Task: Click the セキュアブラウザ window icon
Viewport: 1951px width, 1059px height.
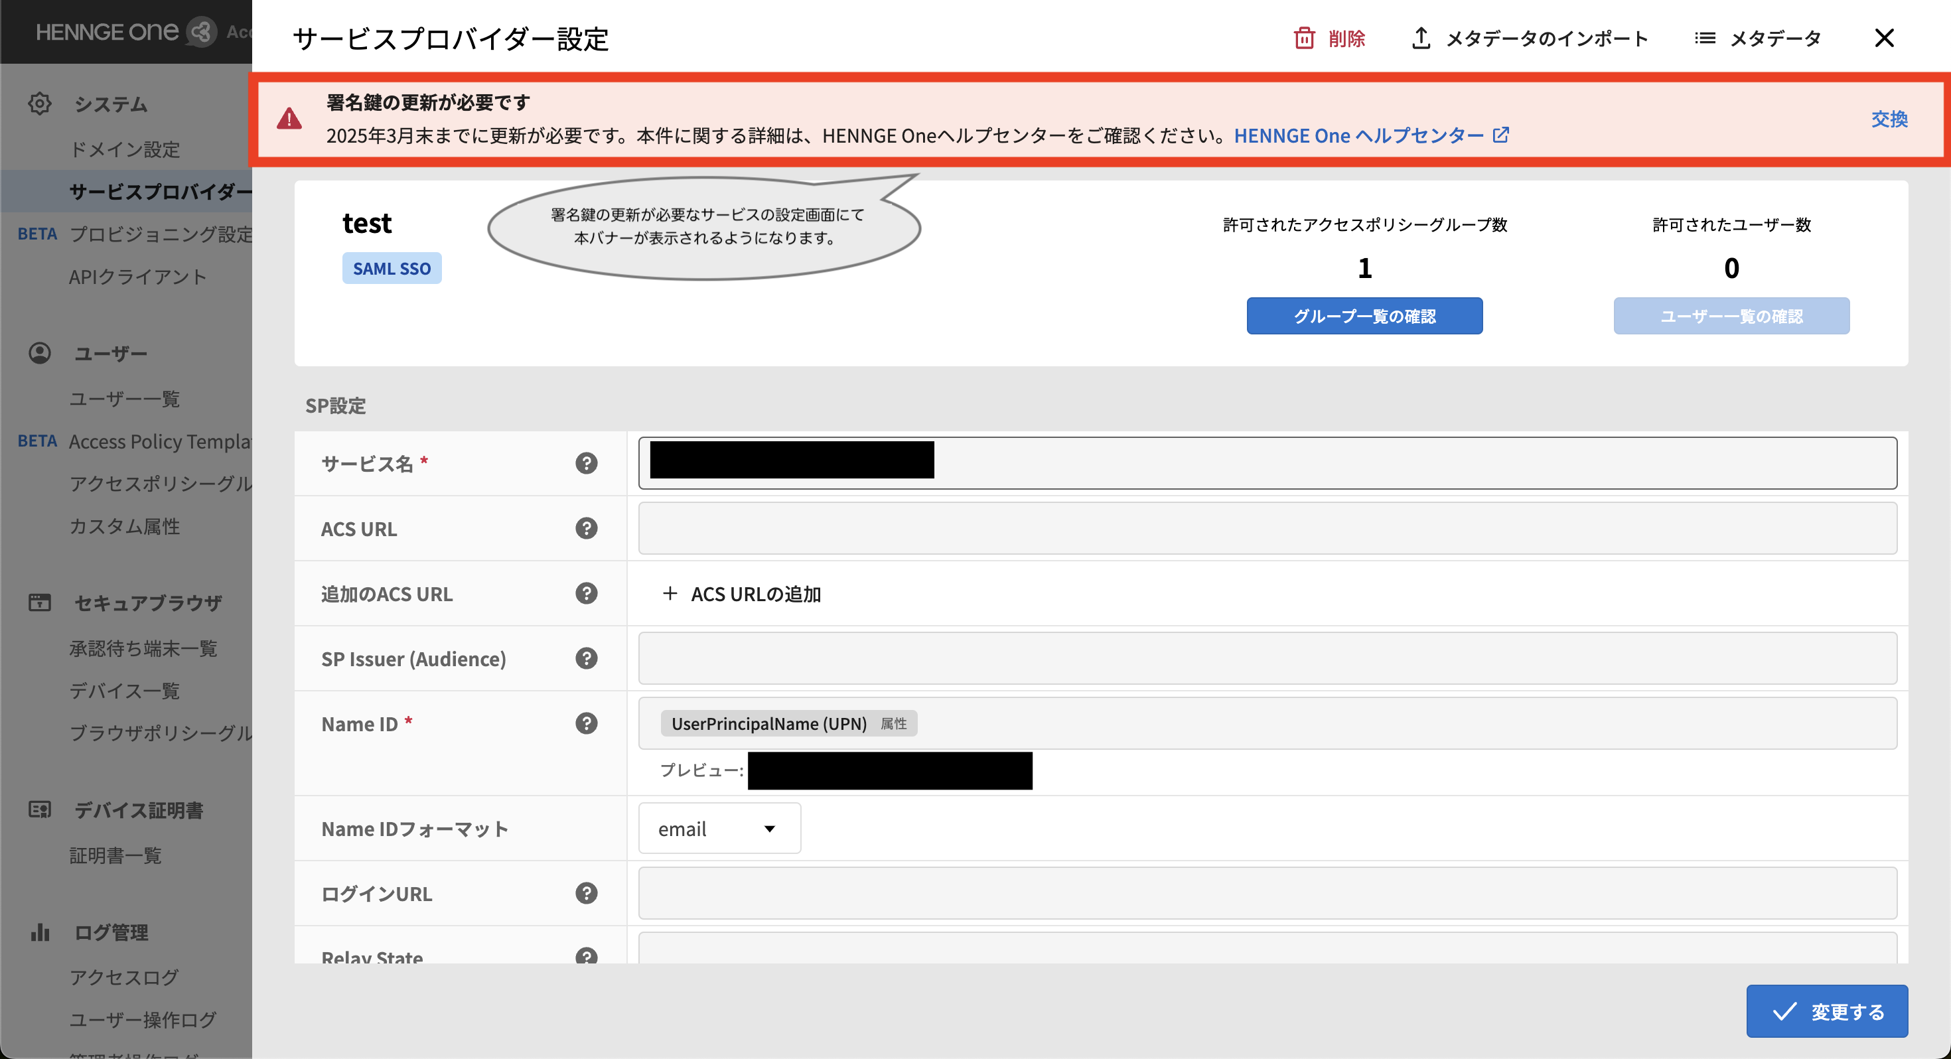Action: pos(39,603)
